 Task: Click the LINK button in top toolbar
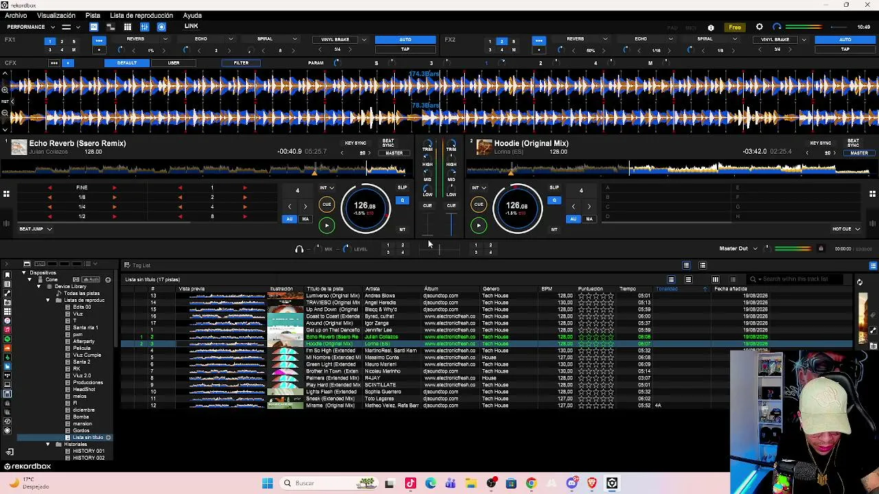pyautogui.click(x=191, y=27)
